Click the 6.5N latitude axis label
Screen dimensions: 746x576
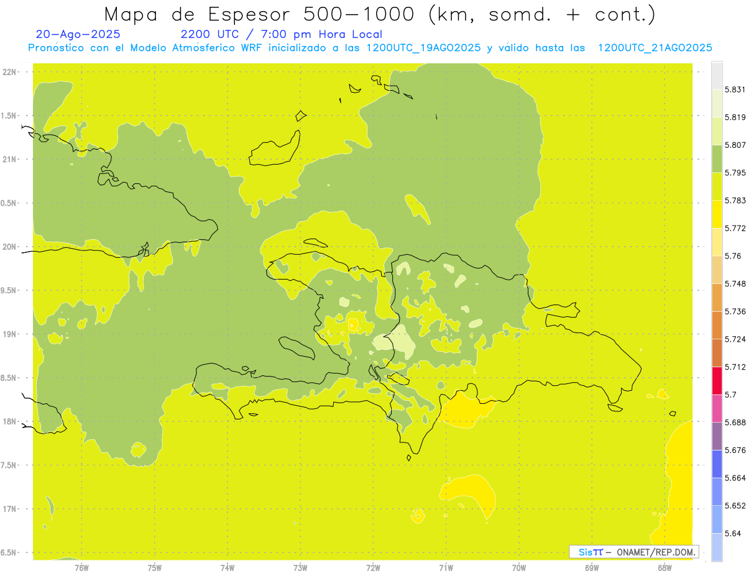pyautogui.click(x=9, y=552)
